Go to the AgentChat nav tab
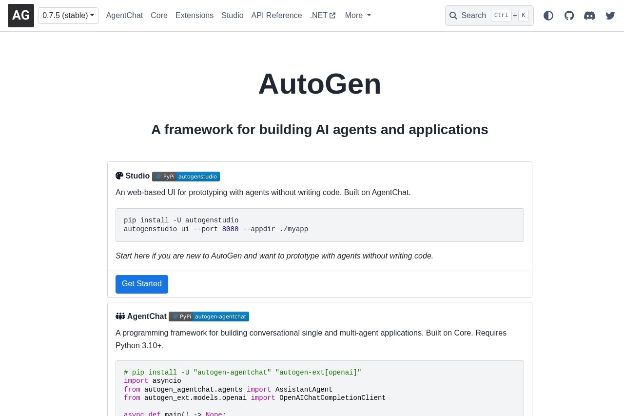This screenshot has width=624, height=416. [124, 16]
